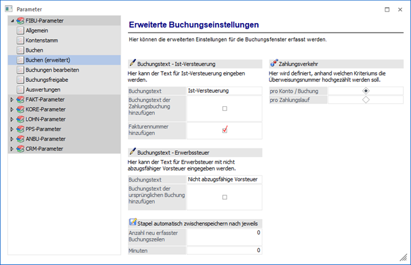Expand the FAKT-Parameter tree node
The height and width of the screenshot is (265, 411).
(12, 100)
